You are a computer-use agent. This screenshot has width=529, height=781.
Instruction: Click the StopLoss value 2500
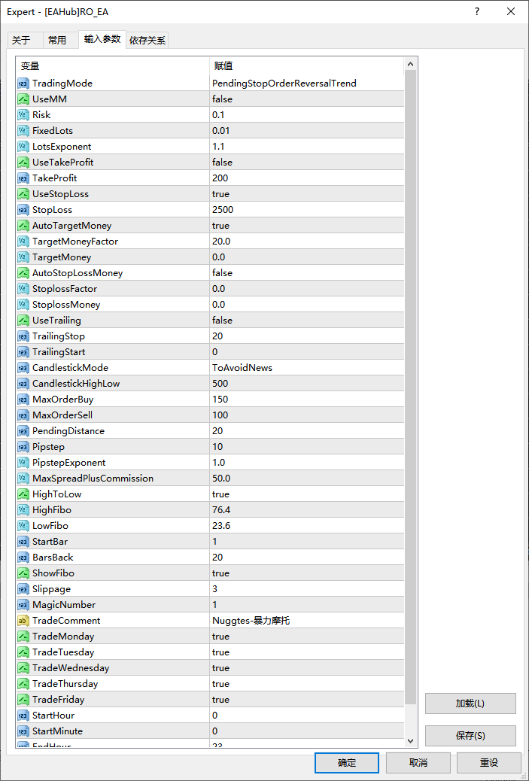(223, 210)
